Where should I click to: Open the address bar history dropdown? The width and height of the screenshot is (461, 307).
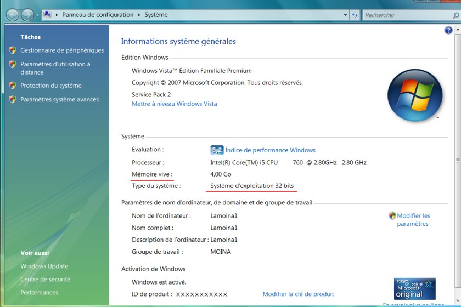click(x=345, y=15)
